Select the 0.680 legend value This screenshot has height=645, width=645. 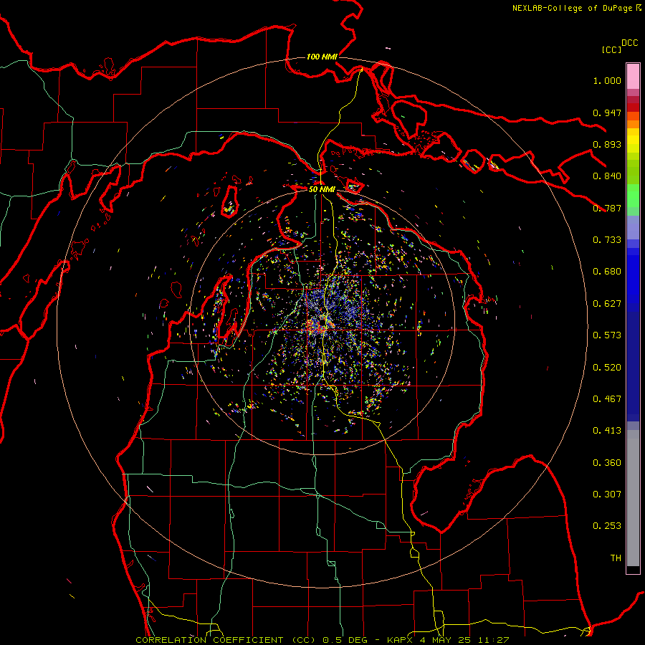tap(607, 272)
